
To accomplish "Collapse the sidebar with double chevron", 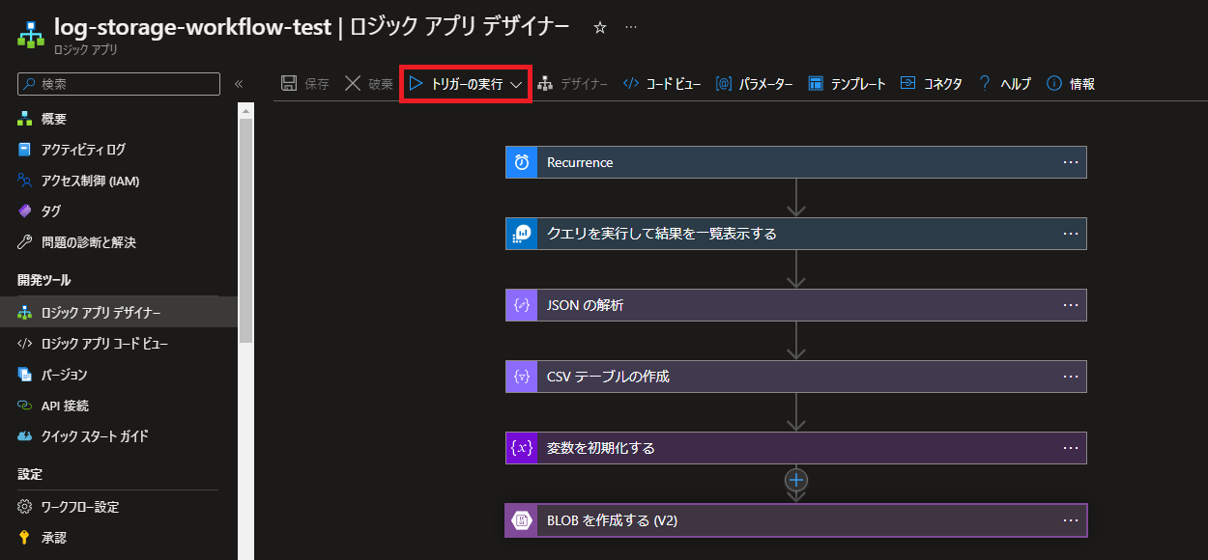I will (239, 84).
